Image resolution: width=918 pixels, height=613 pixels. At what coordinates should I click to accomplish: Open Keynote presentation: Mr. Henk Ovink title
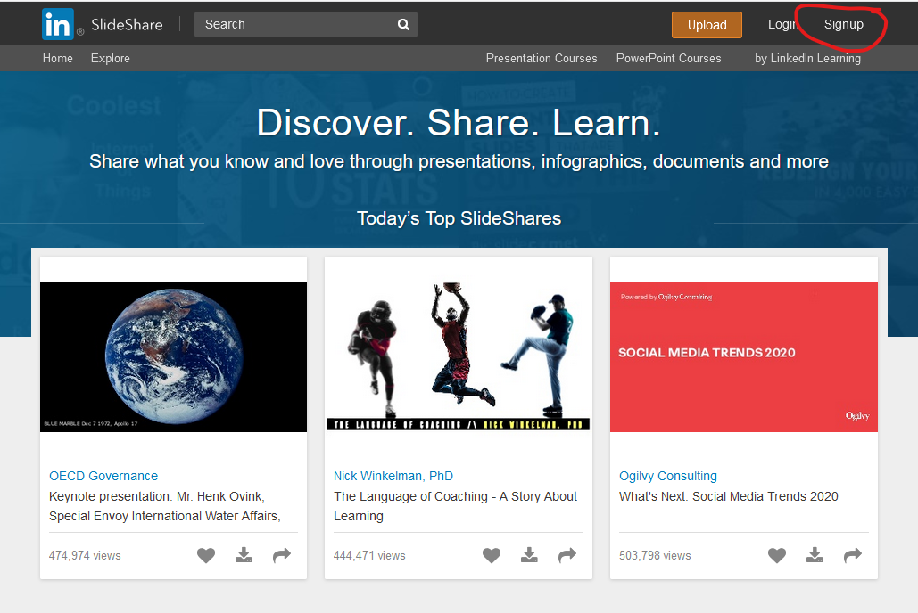pos(165,507)
